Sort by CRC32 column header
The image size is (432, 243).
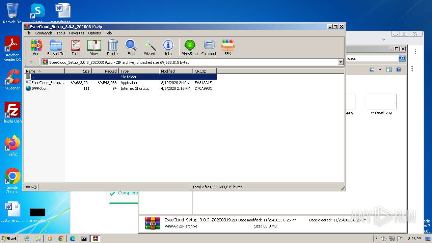(x=205, y=71)
